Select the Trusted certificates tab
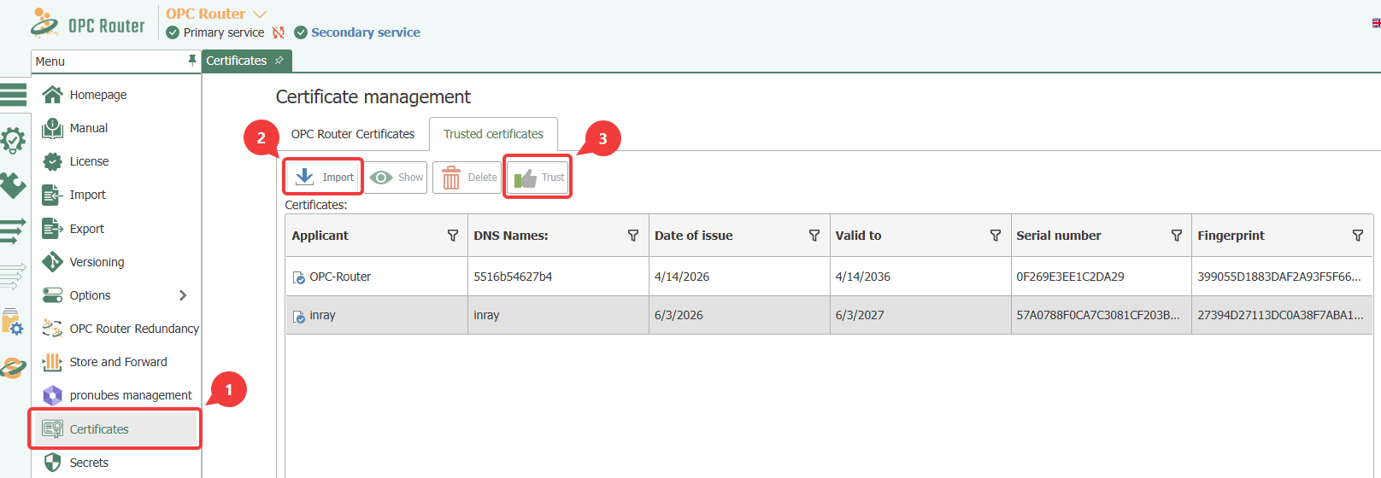 [493, 134]
